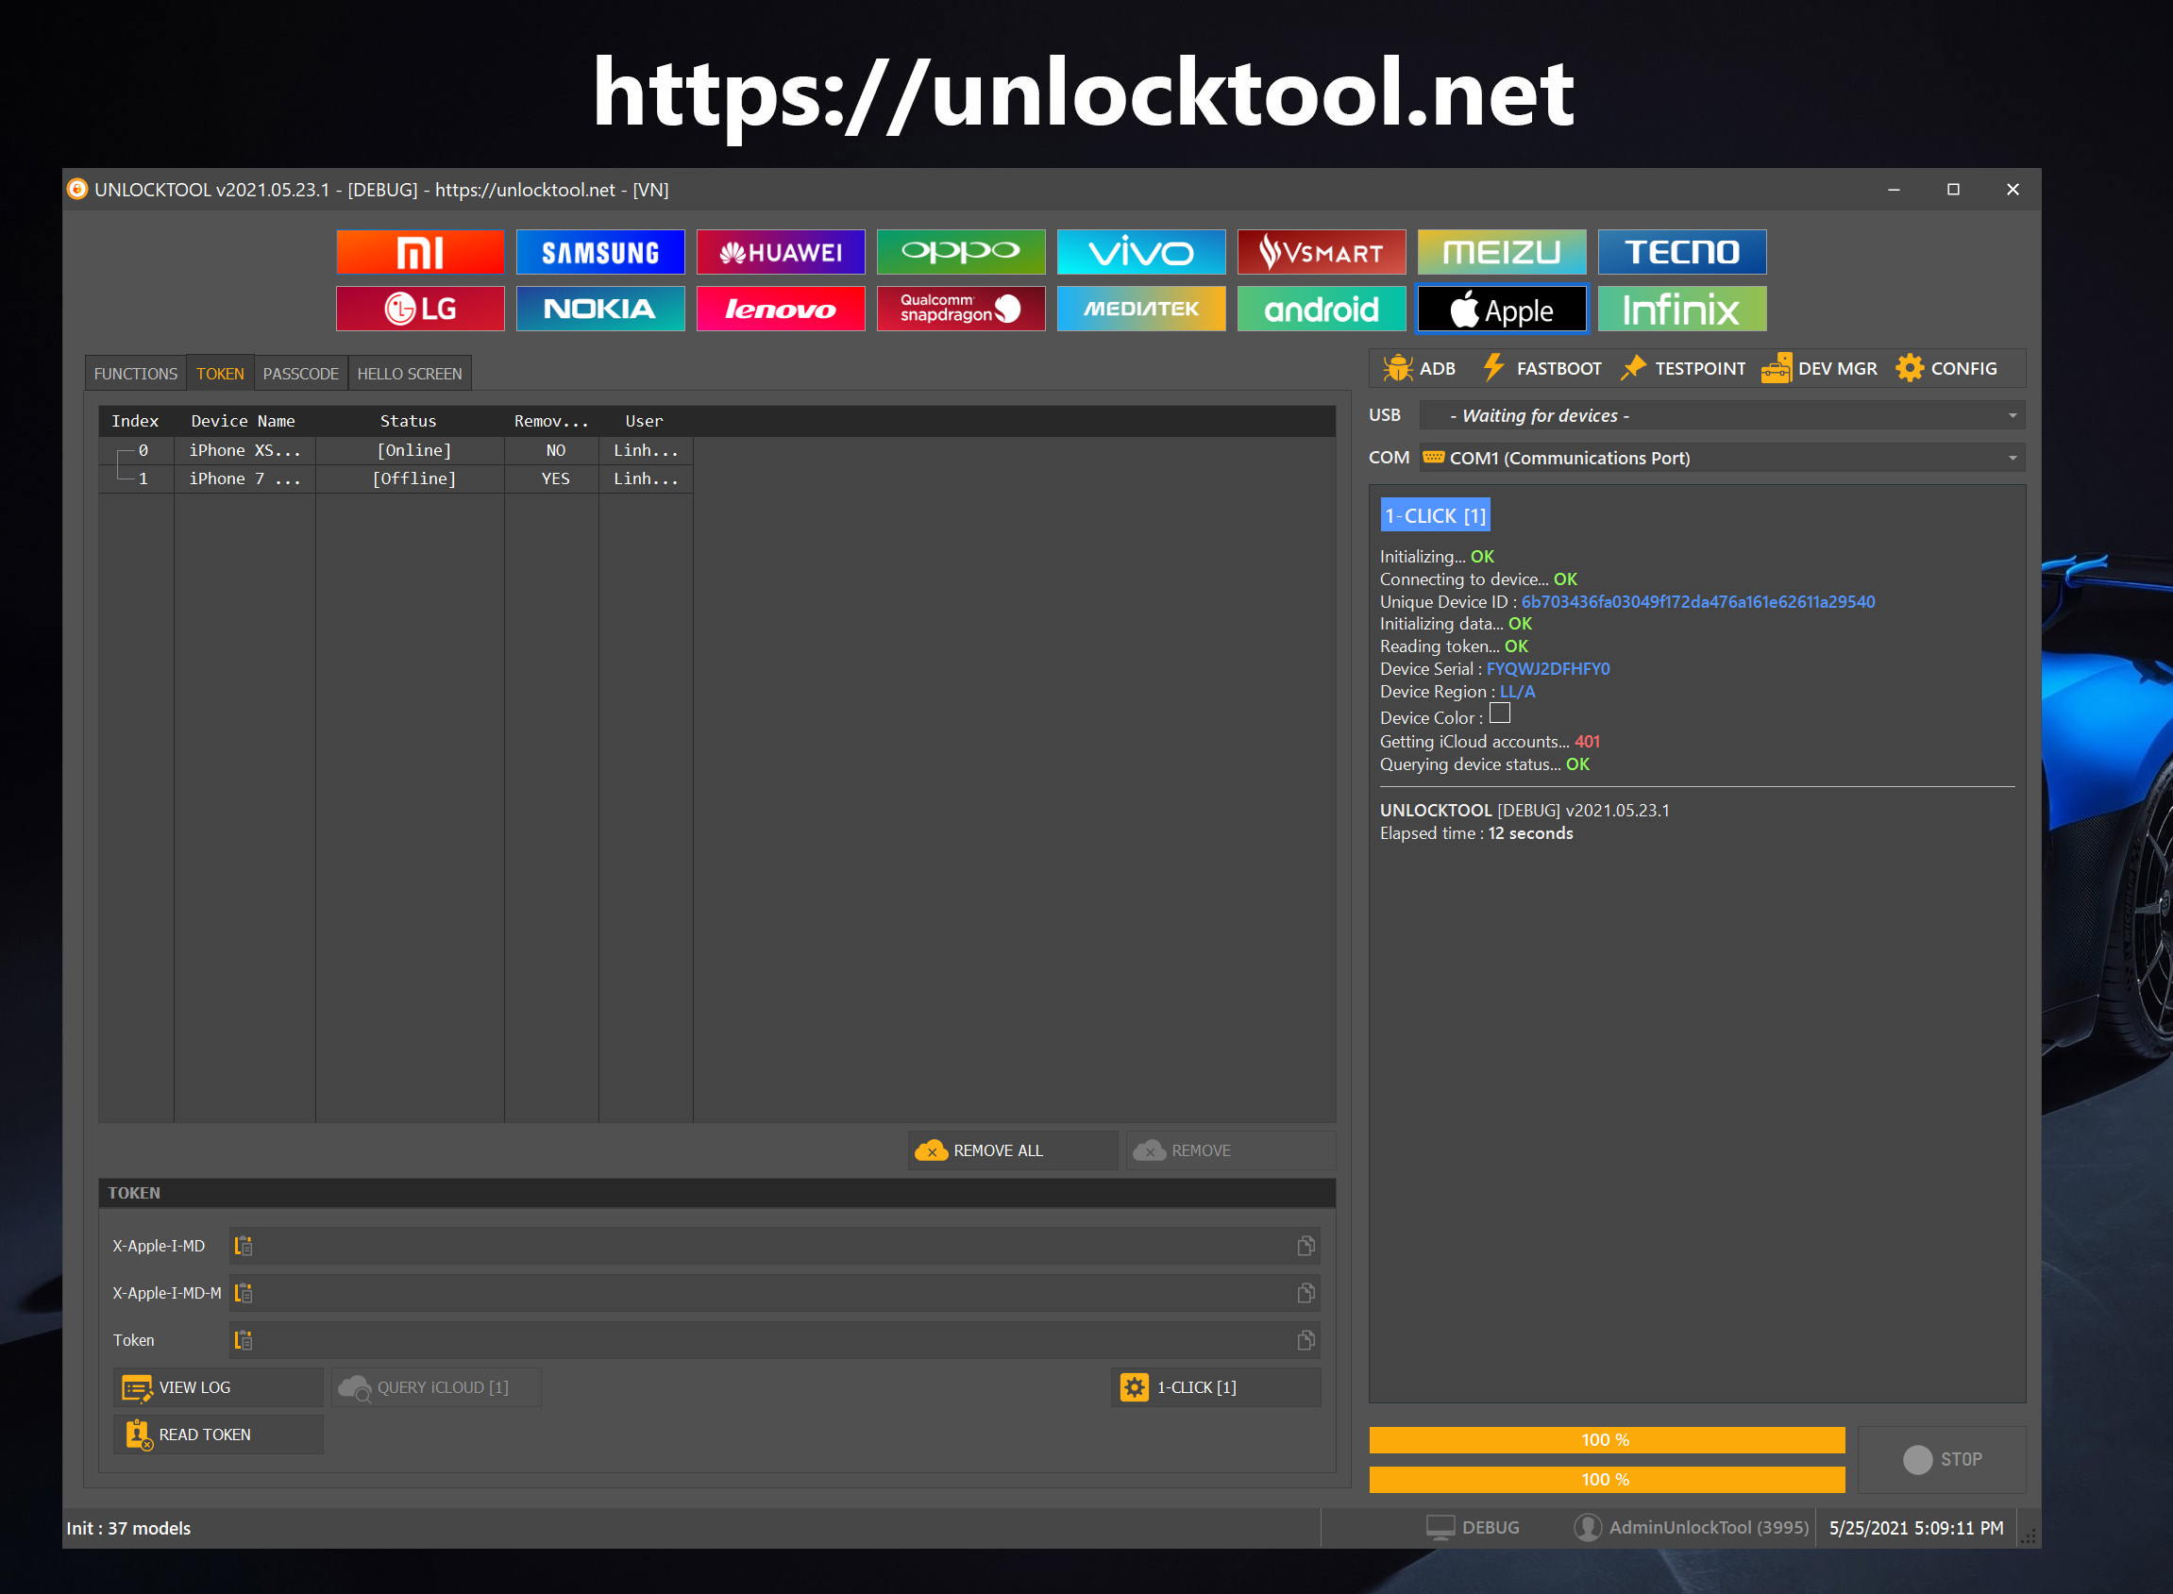
Task: Click the upper 100 % progress bar
Action: click(x=1607, y=1439)
